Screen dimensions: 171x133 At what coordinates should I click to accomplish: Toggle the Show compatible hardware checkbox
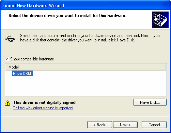tap(7, 59)
